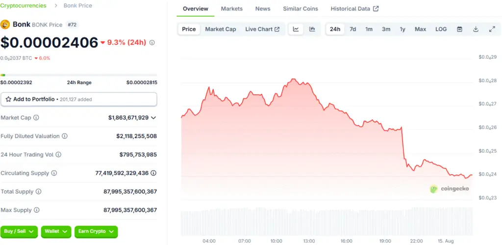This screenshot has height=245, width=502.
Task: Open the calendar date range picker
Action: [x=459, y=29]
